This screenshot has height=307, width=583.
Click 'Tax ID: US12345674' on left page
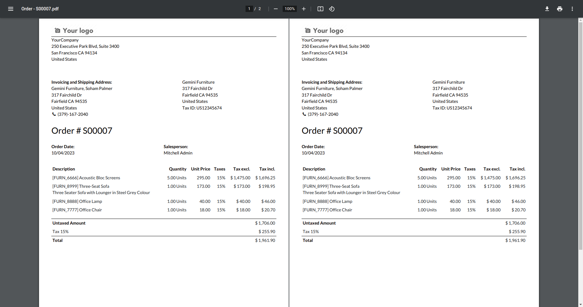point(202,108)
